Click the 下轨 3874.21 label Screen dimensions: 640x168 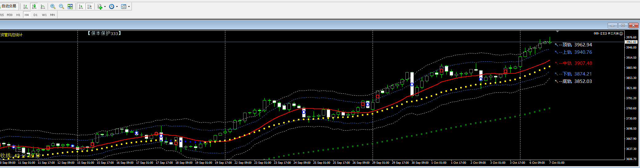(573, 74)
